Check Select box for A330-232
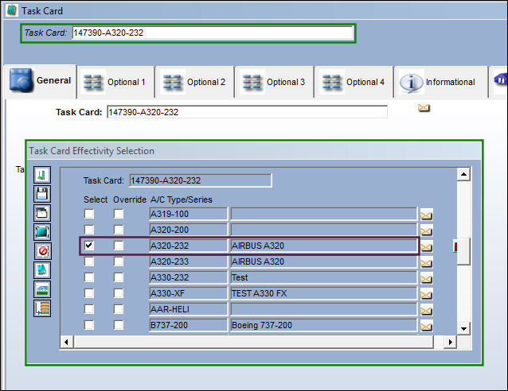 [89, 277]
